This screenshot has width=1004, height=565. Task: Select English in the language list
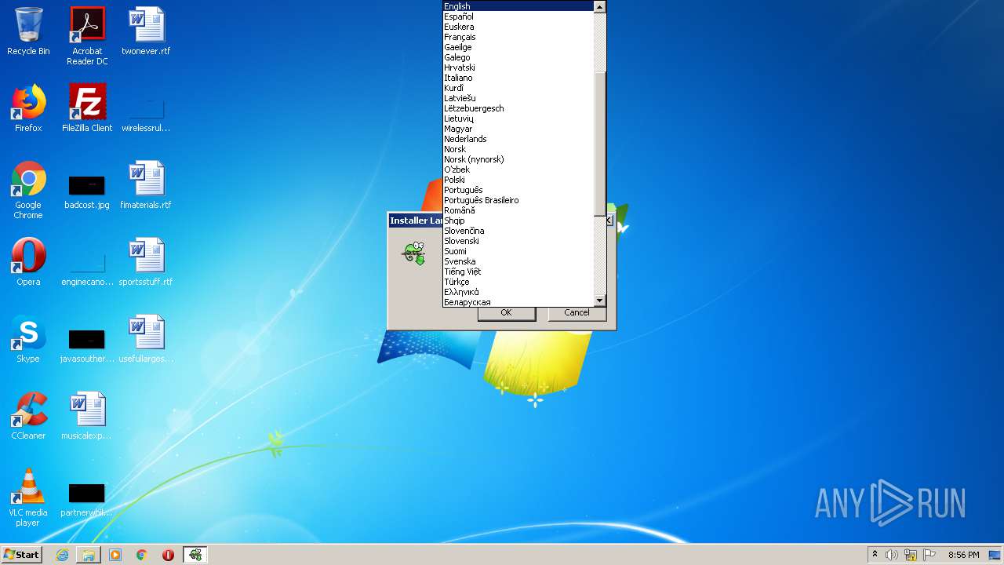click(x=518, y=6)
